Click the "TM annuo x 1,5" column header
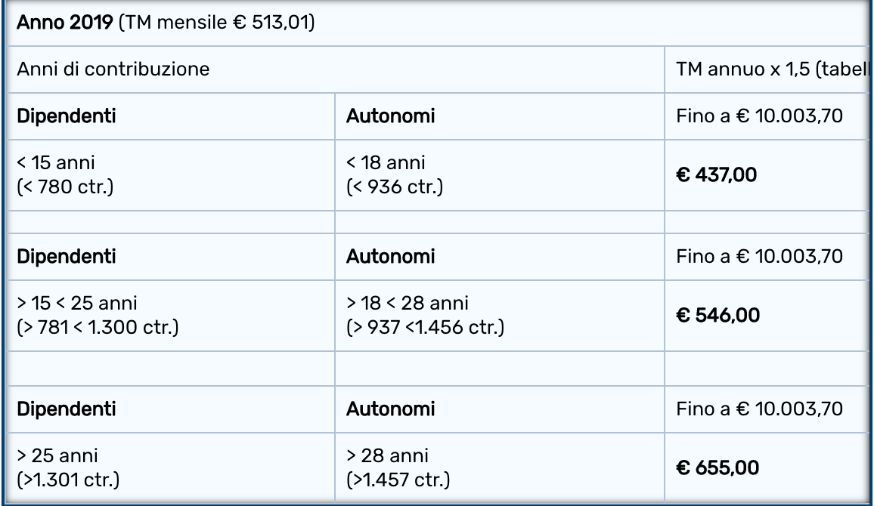This screenshot has width=874, height=506. pos(773,70)
